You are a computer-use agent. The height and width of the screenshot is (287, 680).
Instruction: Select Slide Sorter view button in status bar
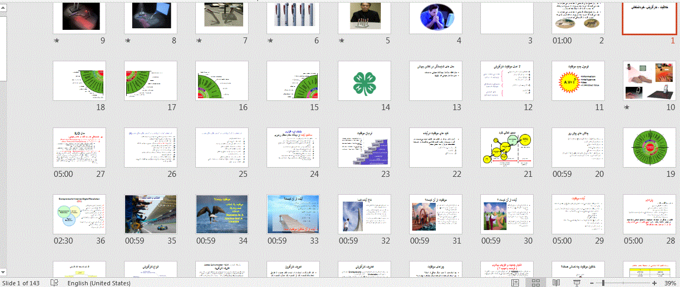click(535, 283)
